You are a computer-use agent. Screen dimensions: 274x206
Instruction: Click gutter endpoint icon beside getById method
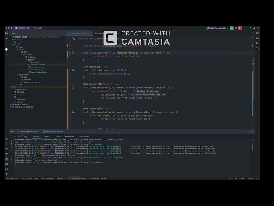pyautogui.click(x=73, y=88)
